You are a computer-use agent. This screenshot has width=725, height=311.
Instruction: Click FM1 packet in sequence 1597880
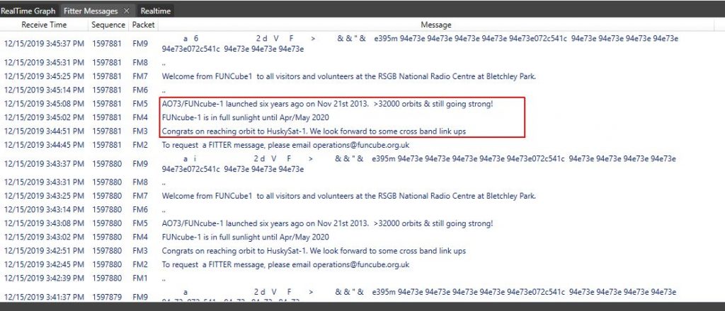pyautogui.click(x=140, y=278)
